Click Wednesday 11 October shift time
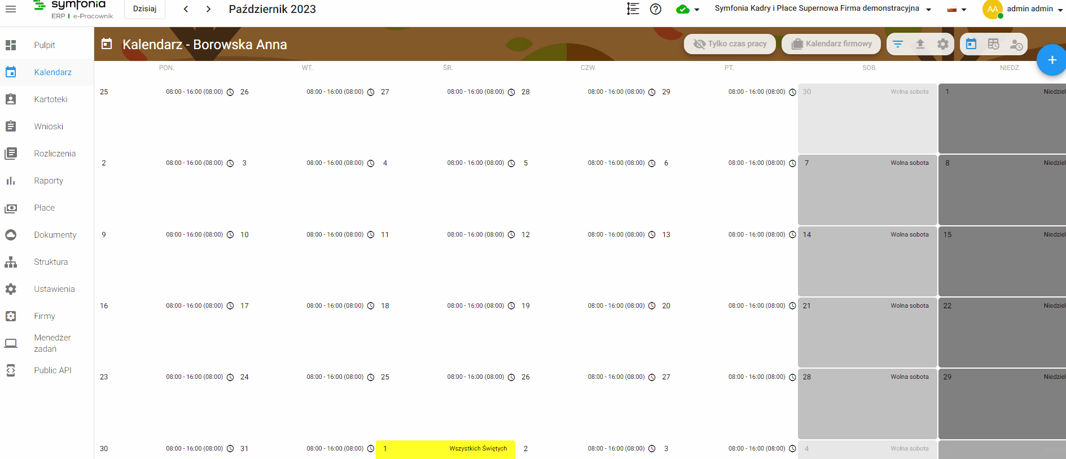This screenshot has height=459, width=1066. pos(476,235)
